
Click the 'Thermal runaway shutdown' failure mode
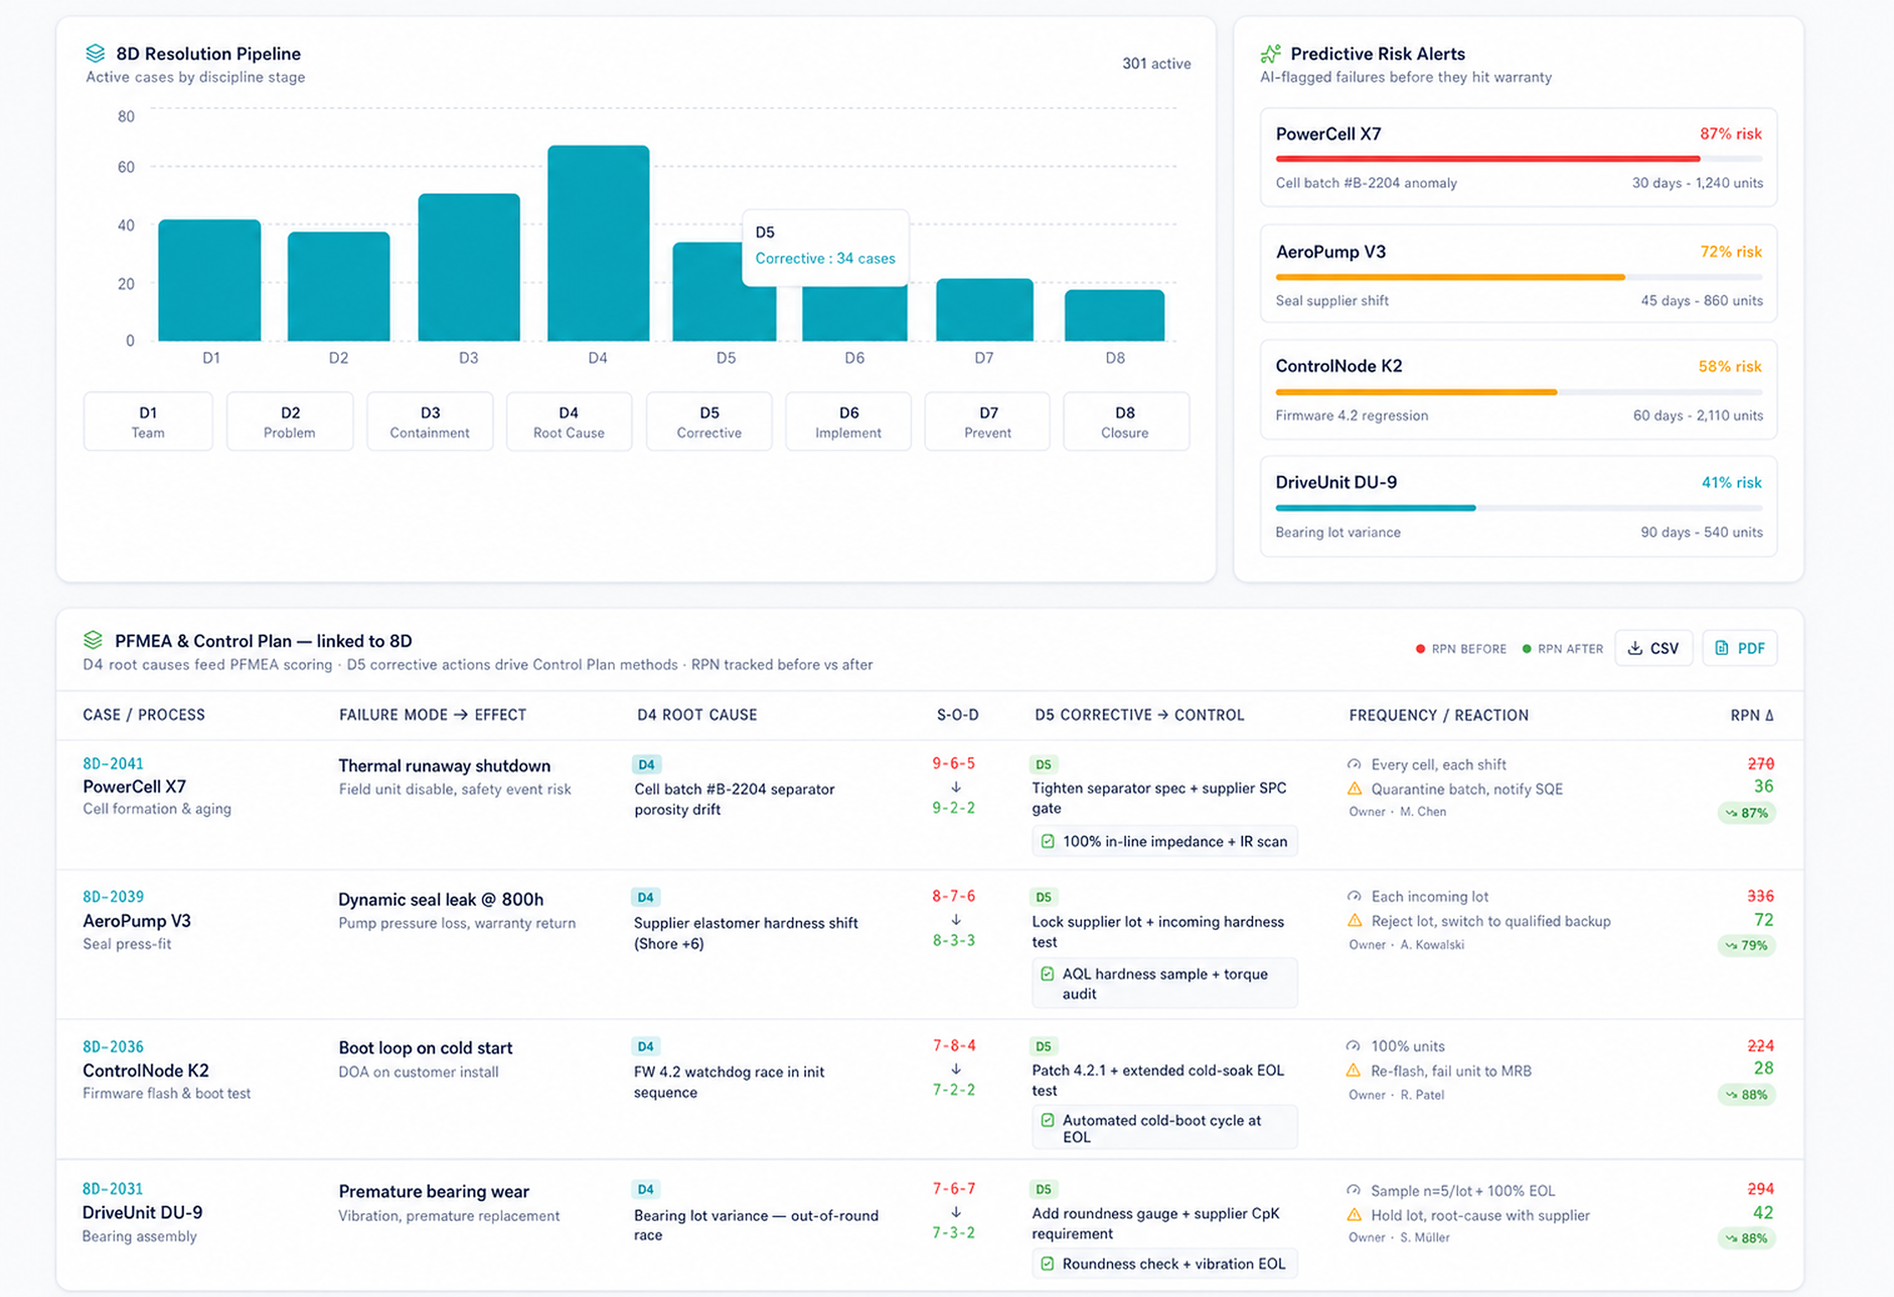pyautogui.click(x=444, y=765)
